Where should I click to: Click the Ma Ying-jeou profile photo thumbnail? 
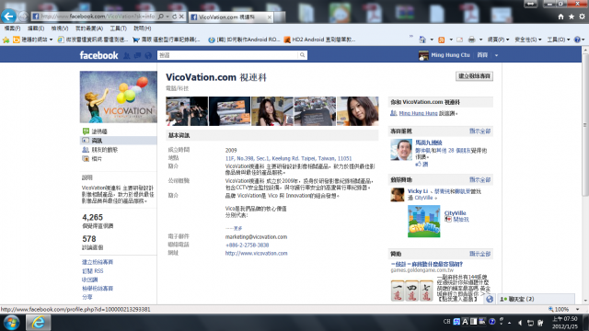(401, 149)
